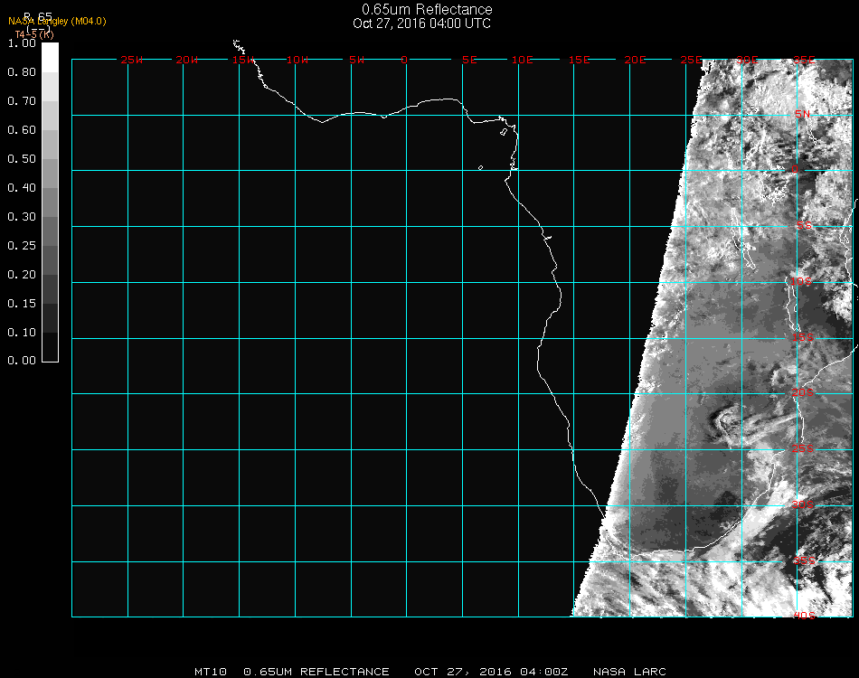This screenshot has height=678, width=859.
Task: Click the '40S' latitude label
Action: click(804, 617)
